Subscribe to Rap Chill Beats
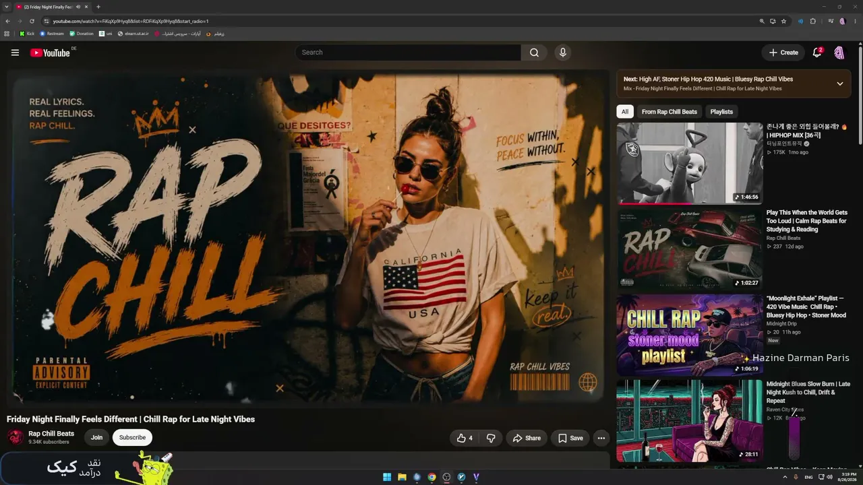 tap(132, 438)
